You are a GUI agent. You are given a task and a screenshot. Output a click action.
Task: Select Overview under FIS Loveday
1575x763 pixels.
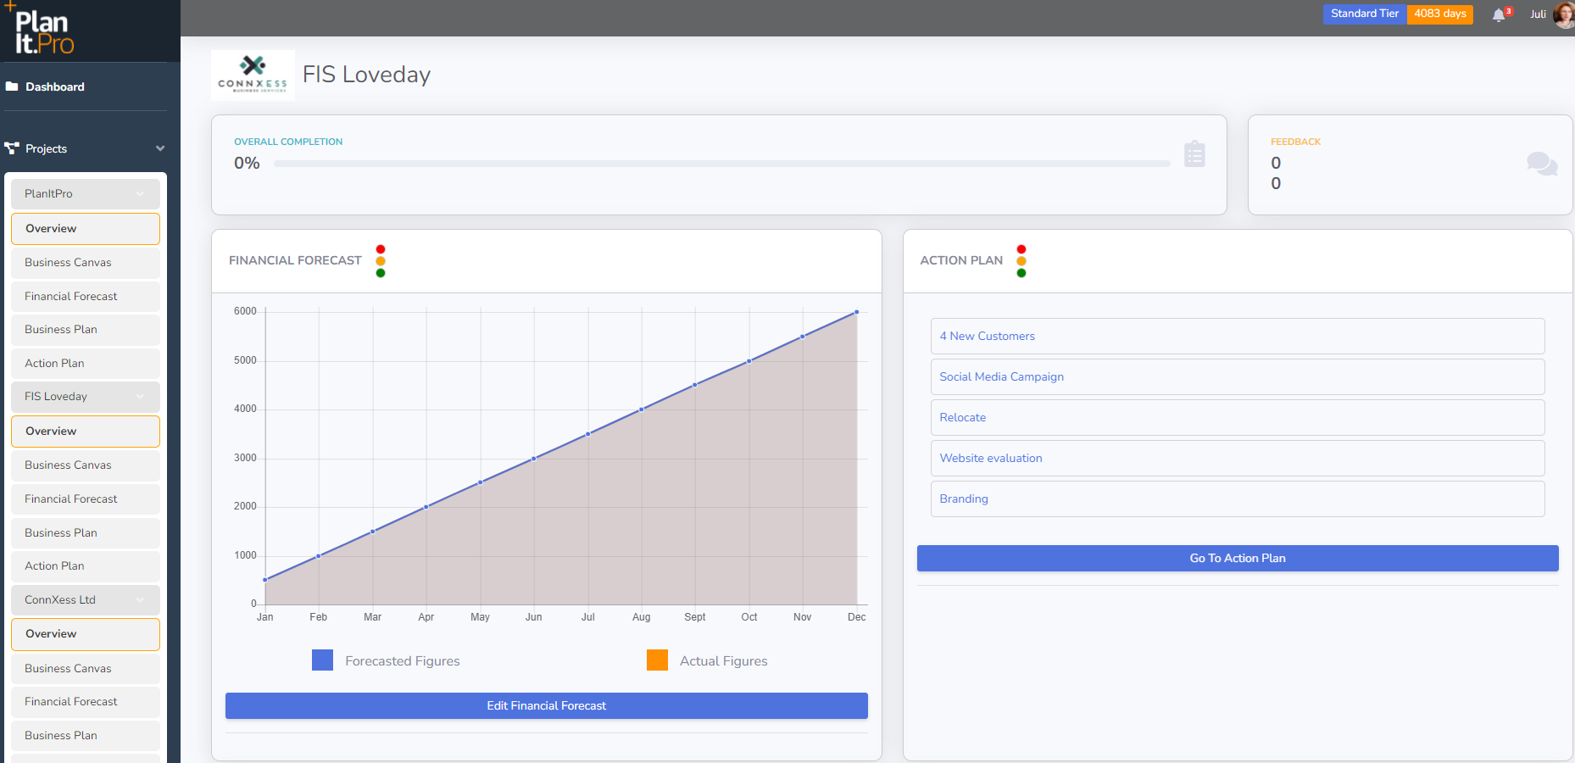pos(86,432)
